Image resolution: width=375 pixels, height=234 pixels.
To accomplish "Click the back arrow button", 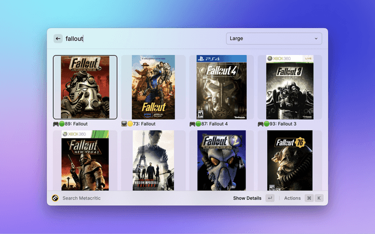I will click(x=58, y=39).
